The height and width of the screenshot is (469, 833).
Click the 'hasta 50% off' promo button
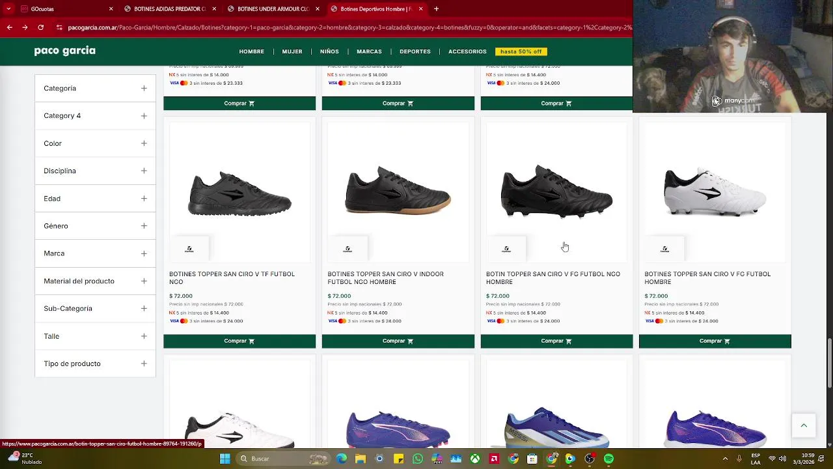(x=521, y=51)
